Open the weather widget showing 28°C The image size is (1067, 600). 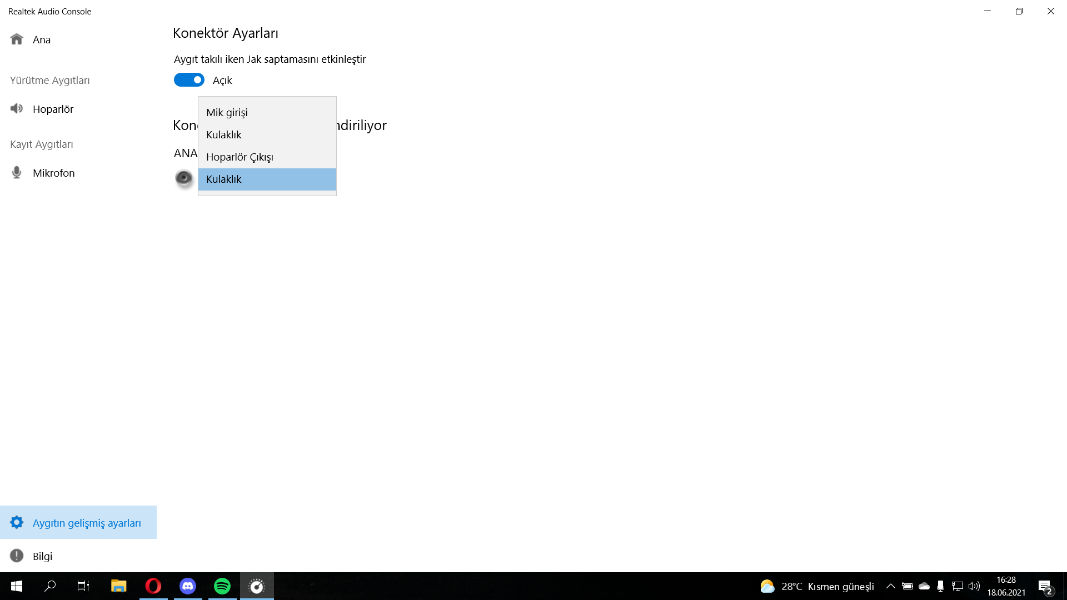click(817, 586)
